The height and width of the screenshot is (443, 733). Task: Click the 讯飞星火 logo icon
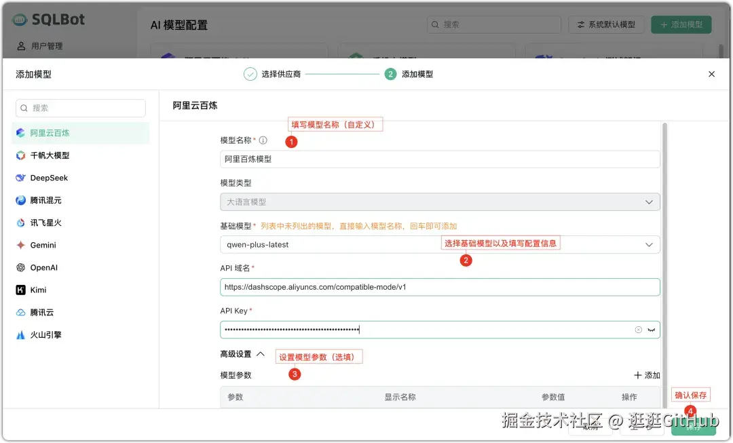click(20, 223)
